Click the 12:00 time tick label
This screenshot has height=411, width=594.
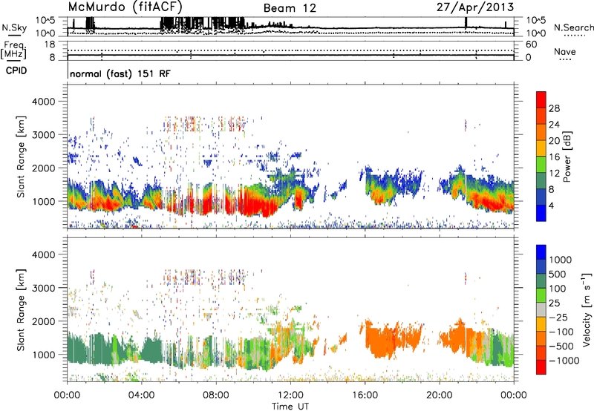pos(290,395)
